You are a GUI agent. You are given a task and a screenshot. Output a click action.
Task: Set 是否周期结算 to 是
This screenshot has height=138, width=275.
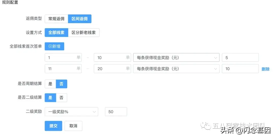pos(50,84)
